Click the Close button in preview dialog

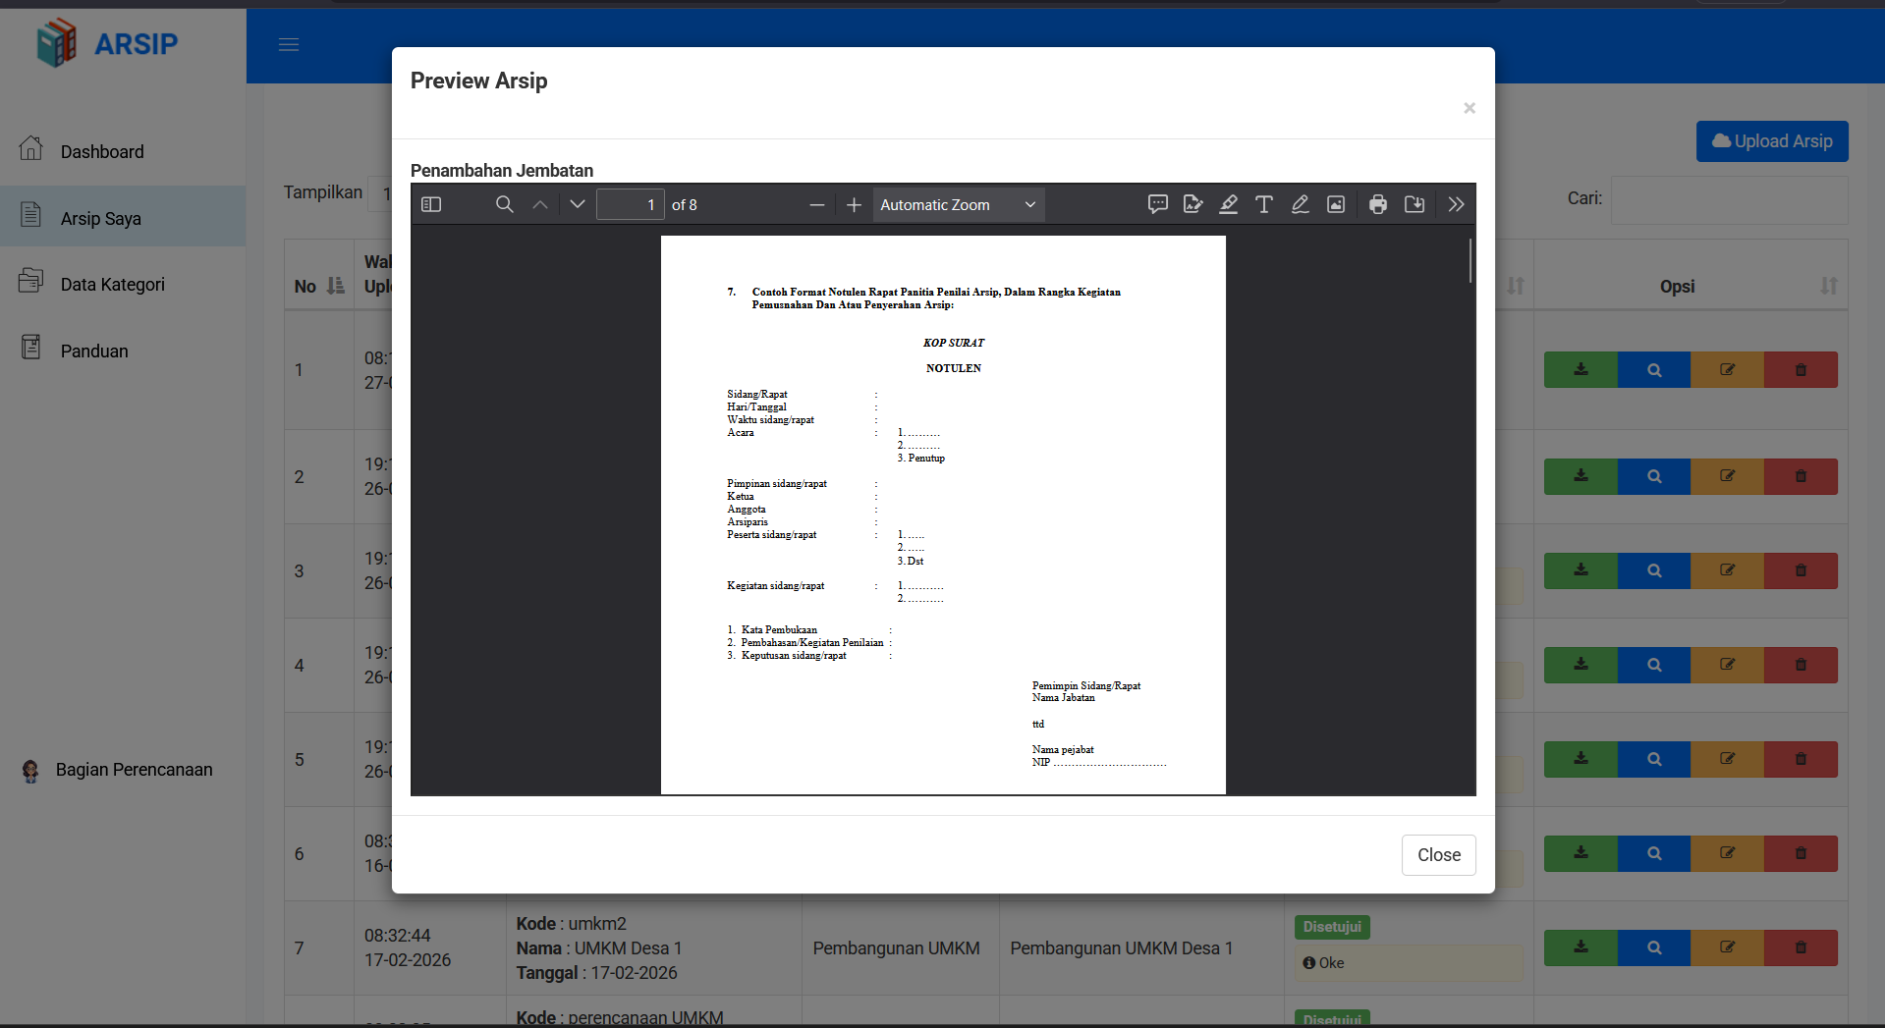point(1439,855)
